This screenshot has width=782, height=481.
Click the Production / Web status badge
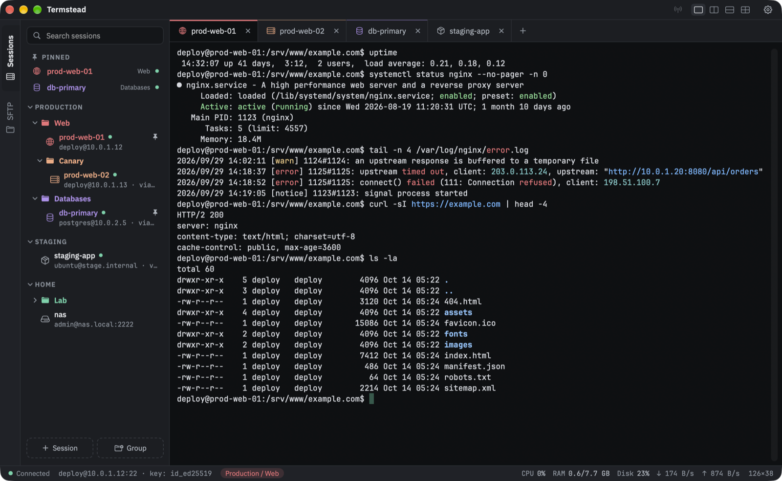(x=252, y=473)
